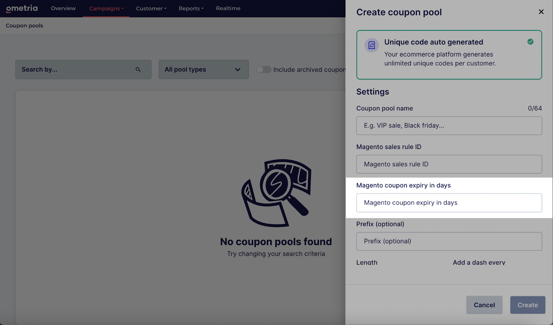Image resolution: width=553 pixels, height=325 pixels.
Task: Click the coupon magnifier illustration
Action: [x=276, y=193]
